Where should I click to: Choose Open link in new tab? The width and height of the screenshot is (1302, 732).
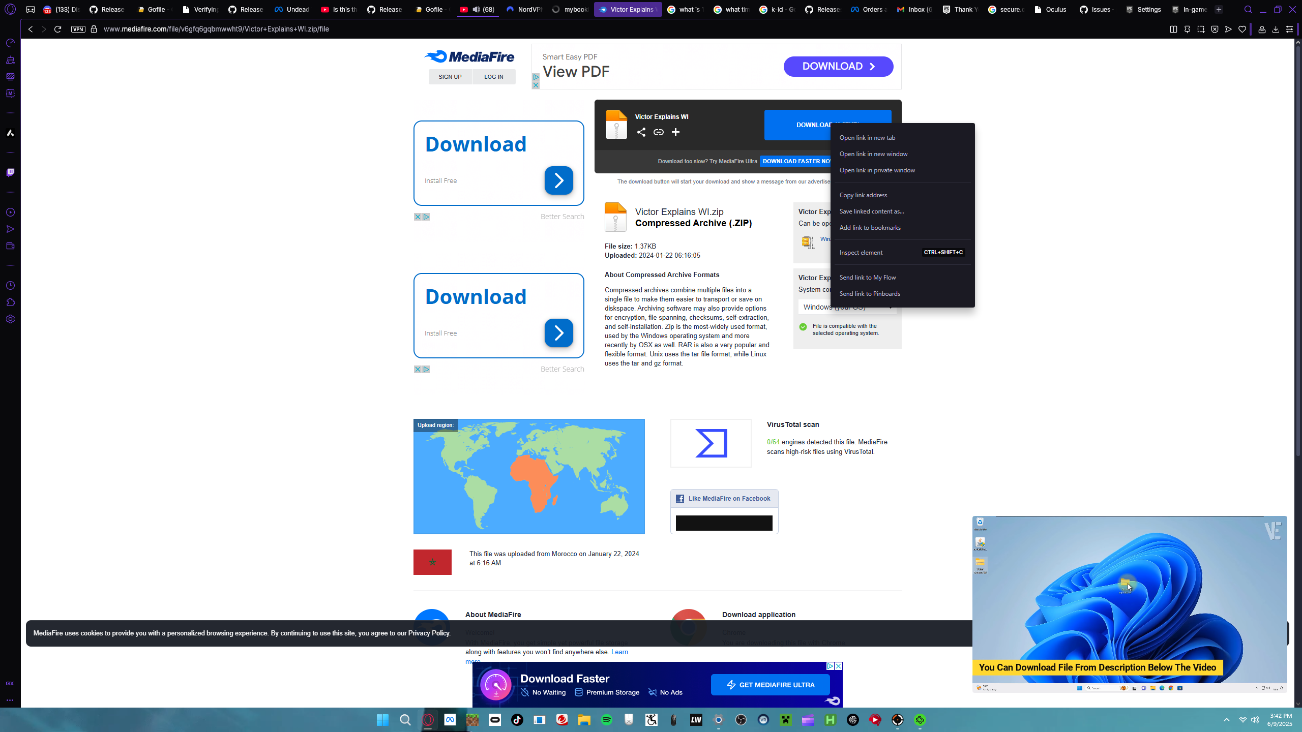[x=867, y=138]
